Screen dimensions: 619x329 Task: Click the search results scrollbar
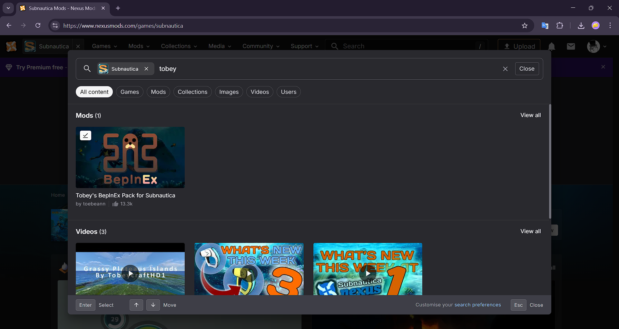(550, 161)
